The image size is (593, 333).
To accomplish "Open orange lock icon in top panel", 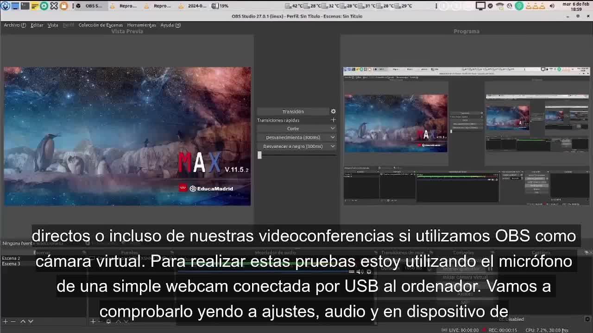I will (63, 6).
